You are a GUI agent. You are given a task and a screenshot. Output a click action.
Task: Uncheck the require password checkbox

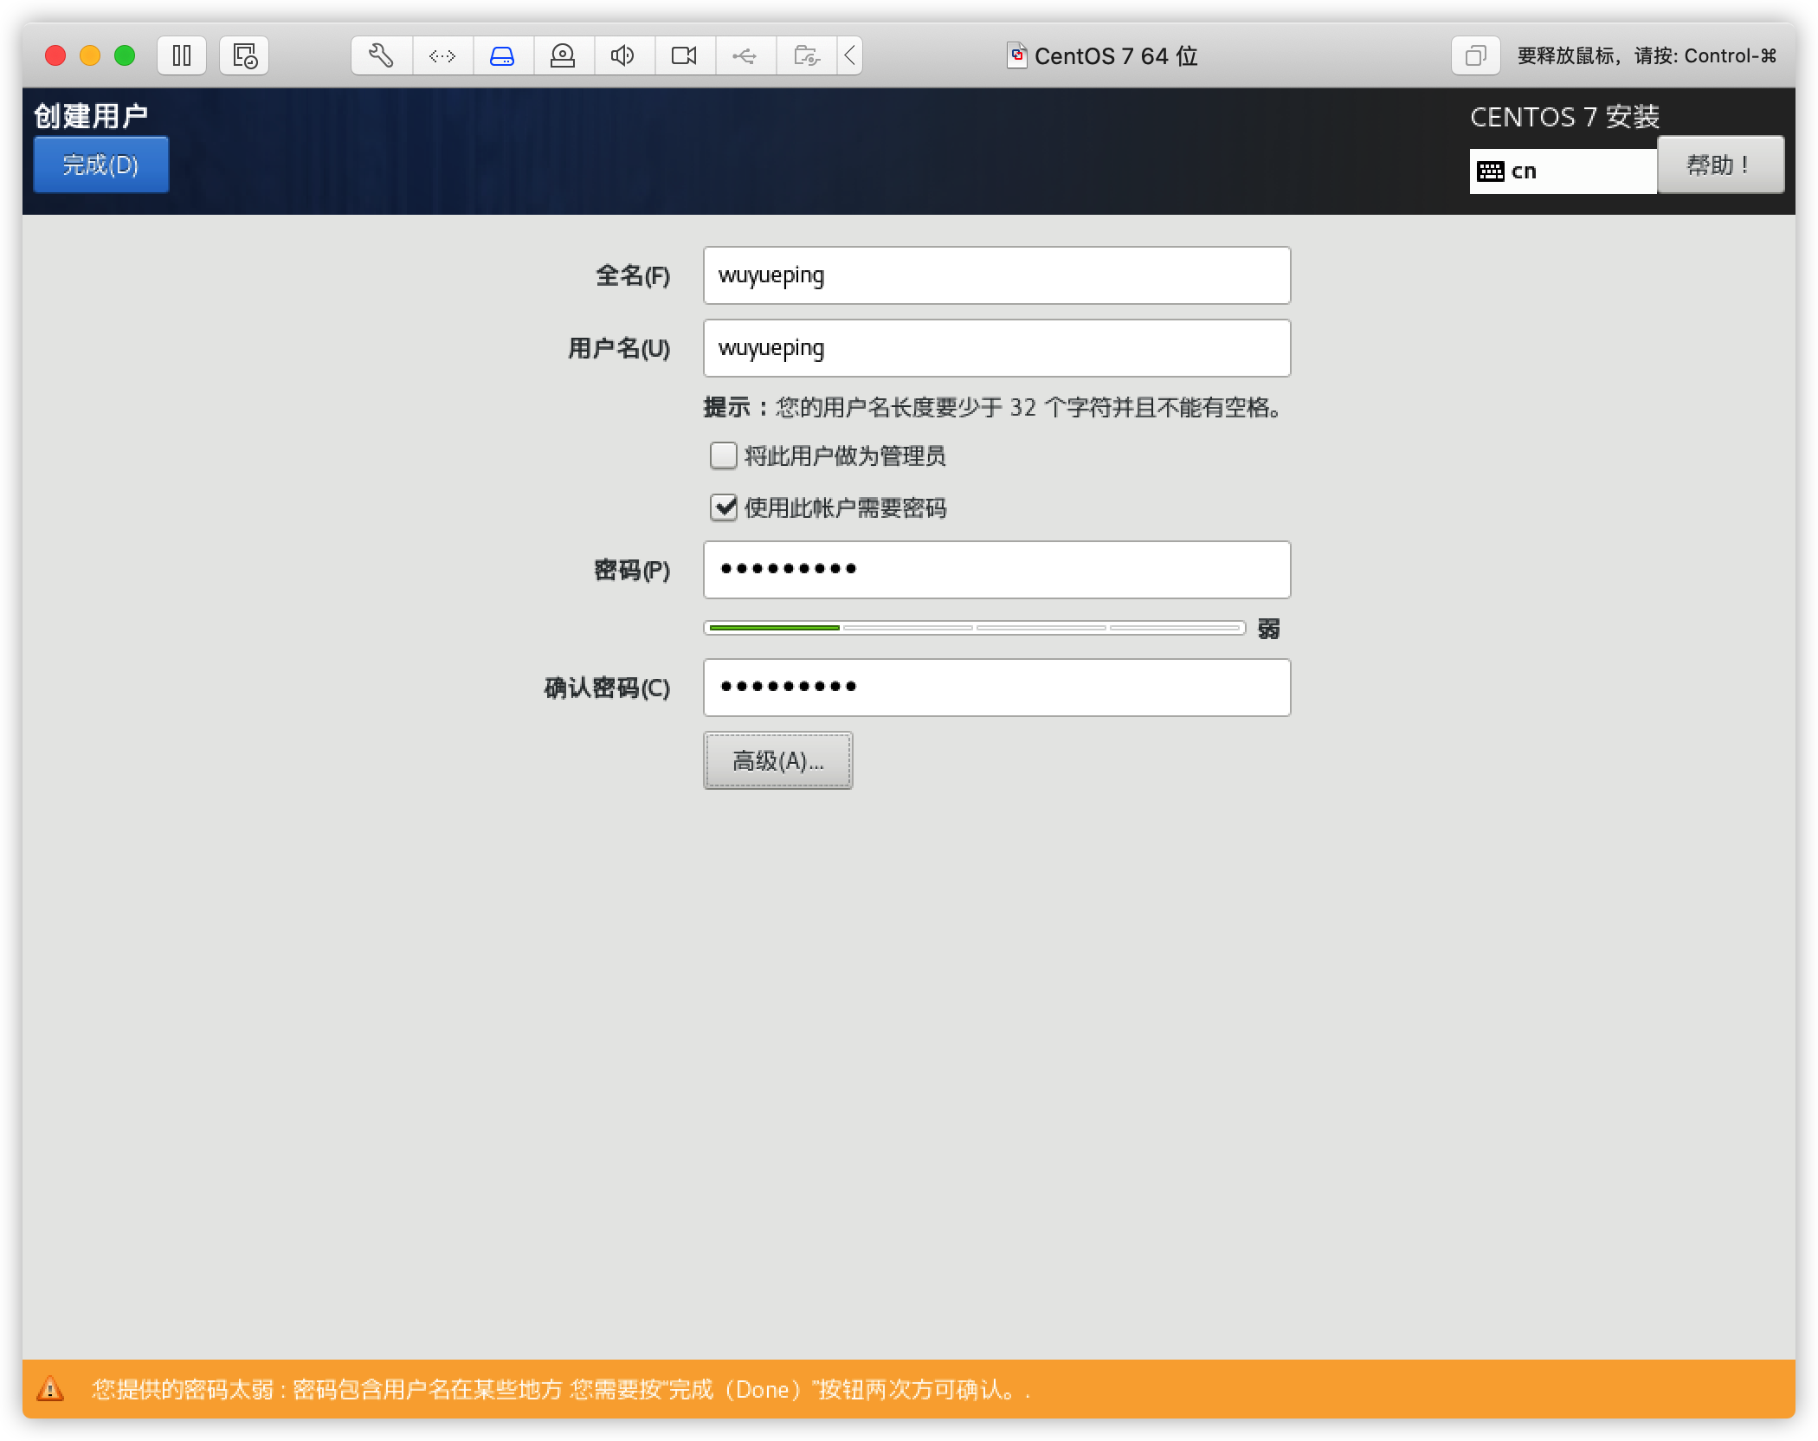pos(724,507)
